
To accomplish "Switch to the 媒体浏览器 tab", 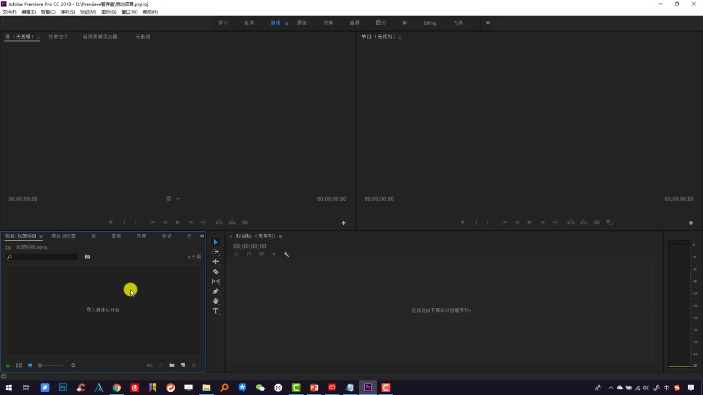I will pos(63,236).
